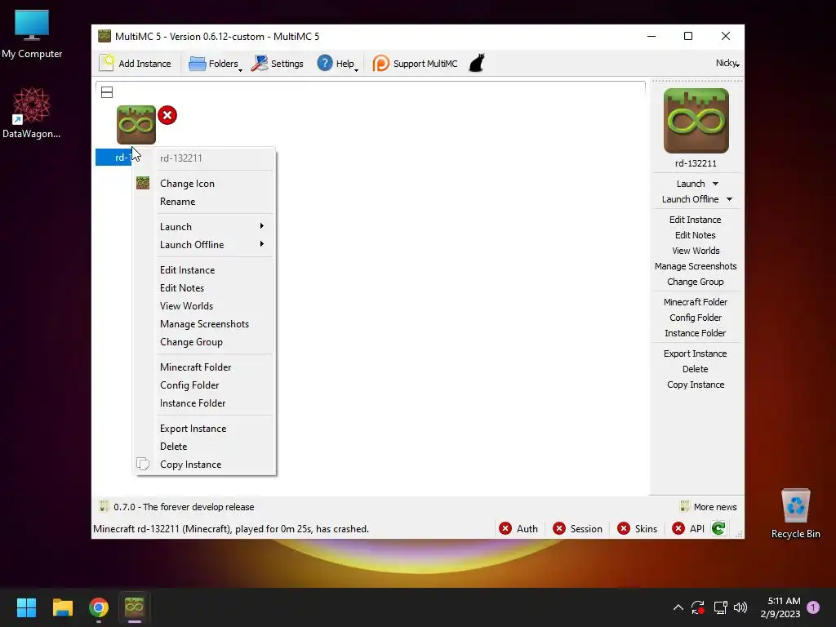The height and width of the screenshot is (627, 836).
Task: Choose View Worlds in context menu
Action: click(x=203, y=306)
